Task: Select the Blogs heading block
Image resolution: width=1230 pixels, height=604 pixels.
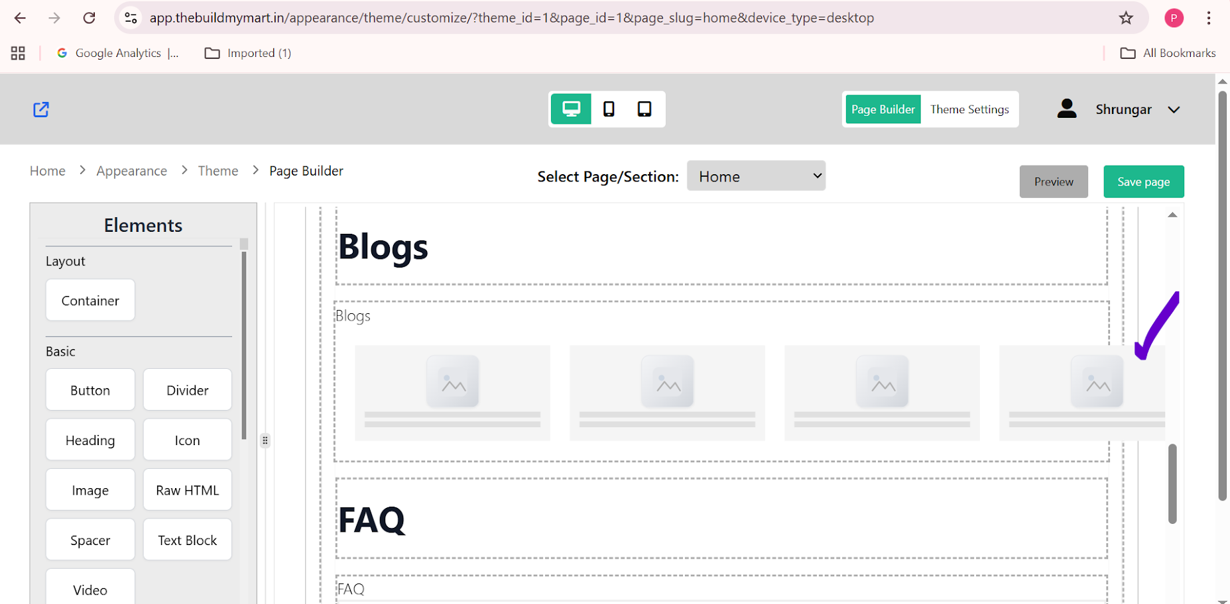Action: point(721,246)
